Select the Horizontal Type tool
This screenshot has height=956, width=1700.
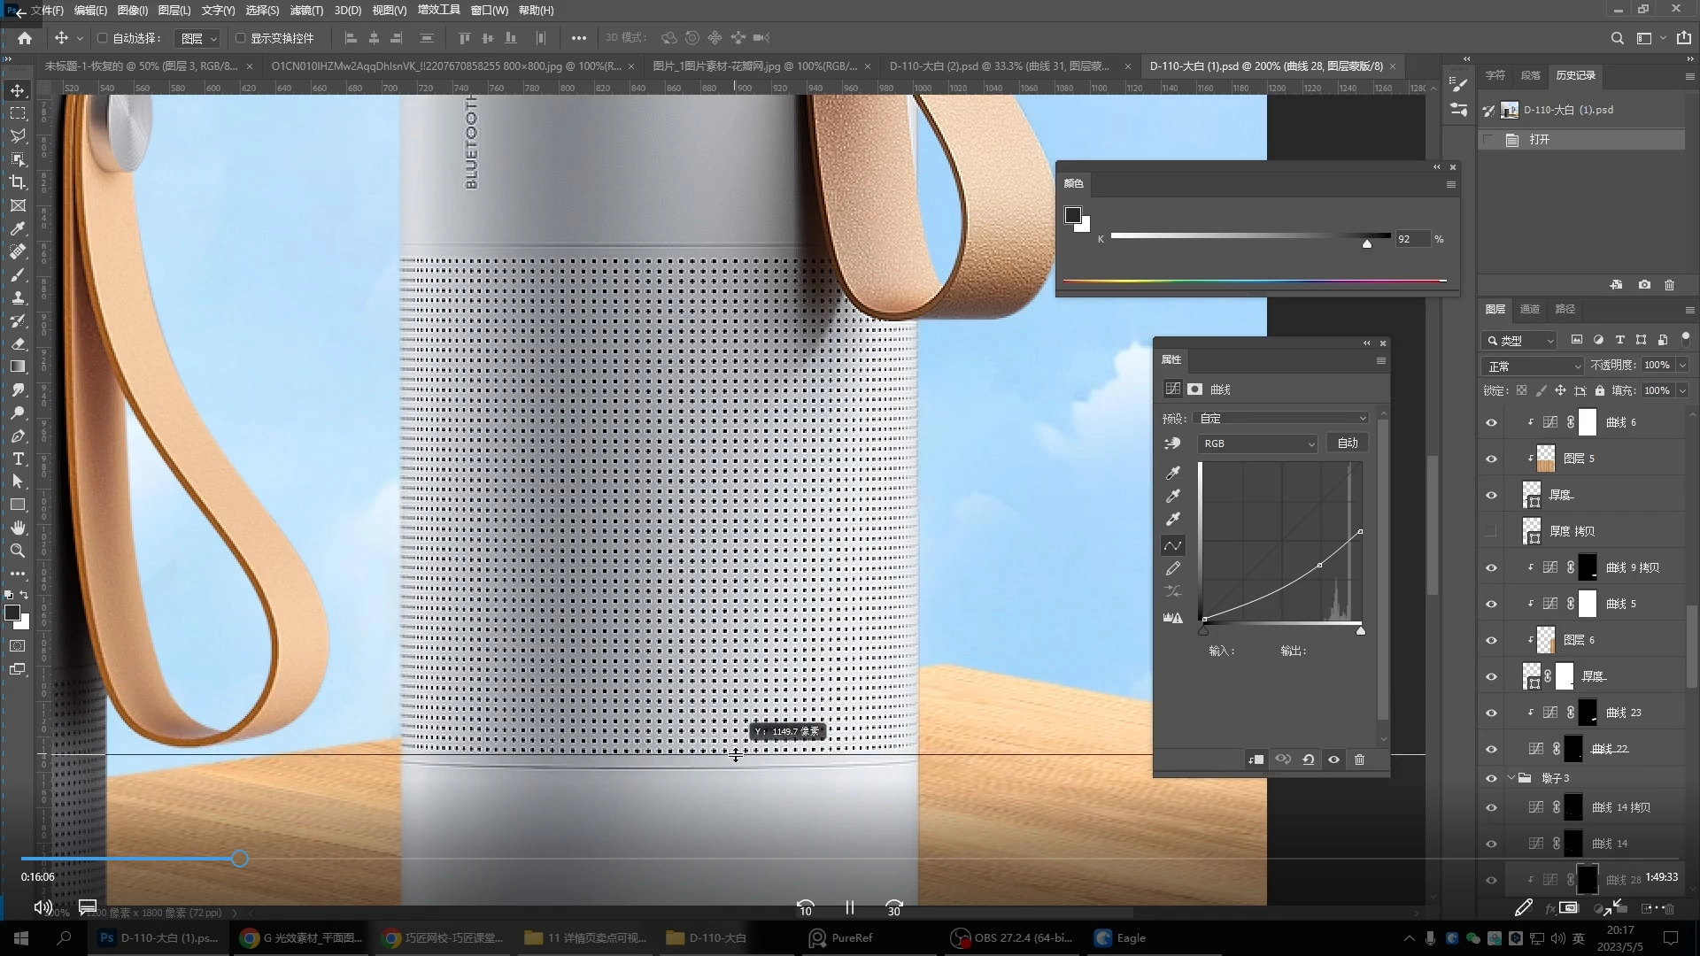click(x=18, y=459)
